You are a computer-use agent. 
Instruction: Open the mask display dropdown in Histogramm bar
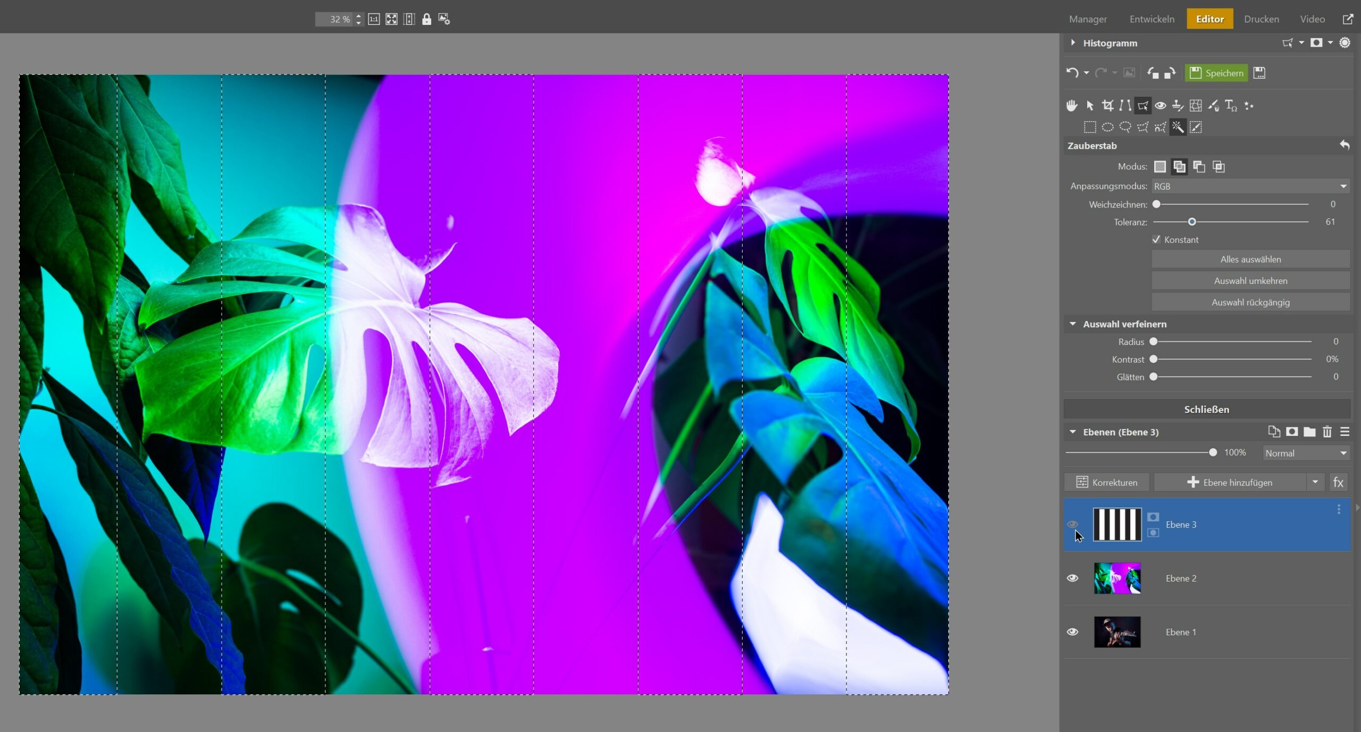(x=1330, y=43)
